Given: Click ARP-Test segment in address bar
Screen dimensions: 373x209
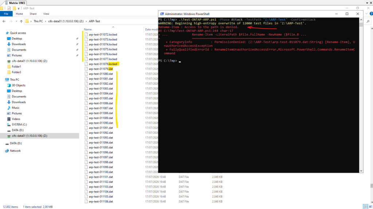Looking at the screenshot, I should pyautogui.click(x=94, y=21).
